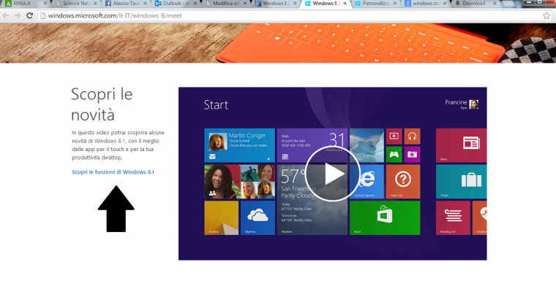Click the Reading List tile in video preview
The width and height of the screenshot is (556, 281).
453,218
